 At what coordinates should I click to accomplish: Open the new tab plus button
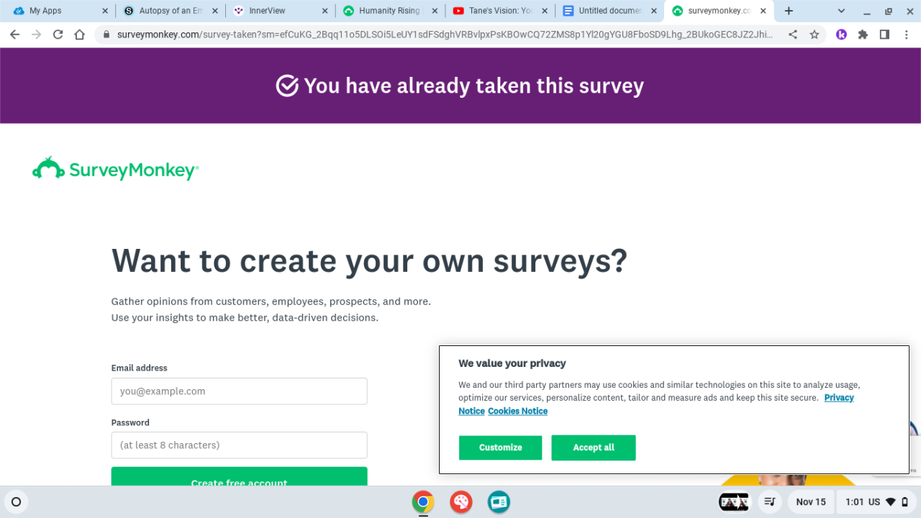click(x=789, y=11)
